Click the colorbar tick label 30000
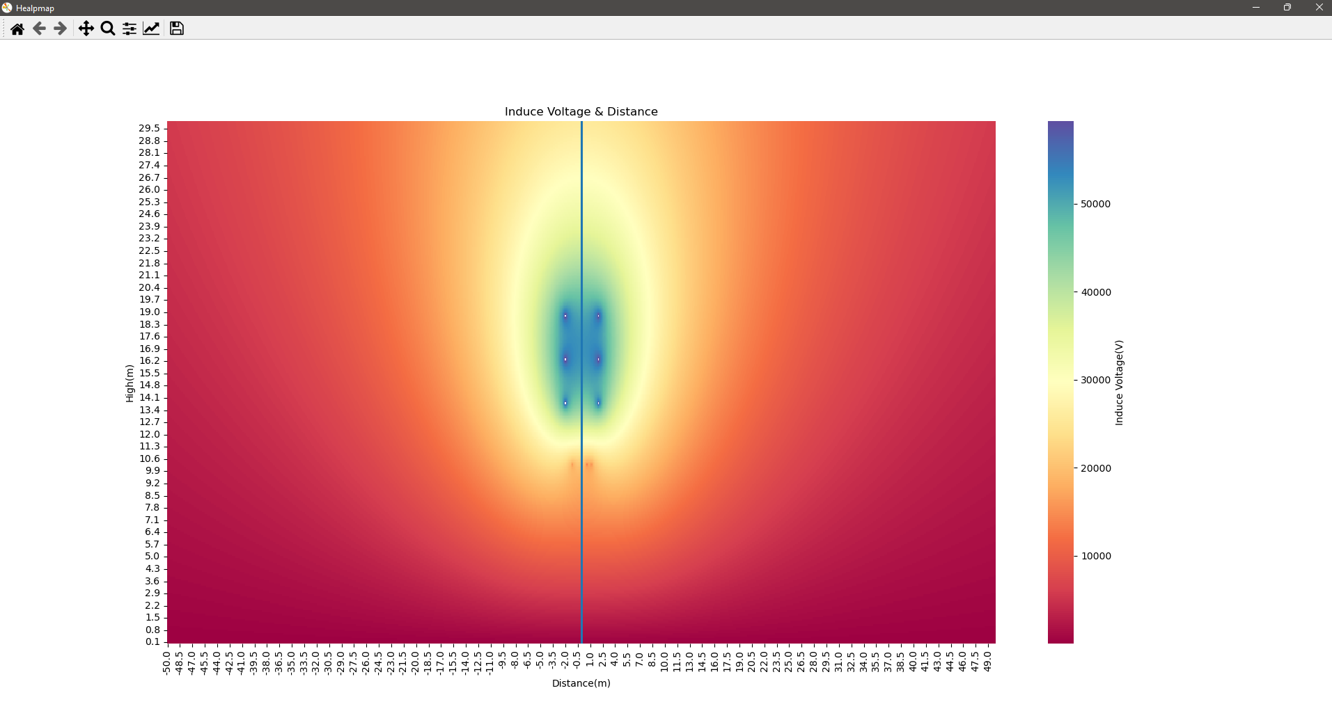This screenshot has width=1332, height=718. [1096, 380]
